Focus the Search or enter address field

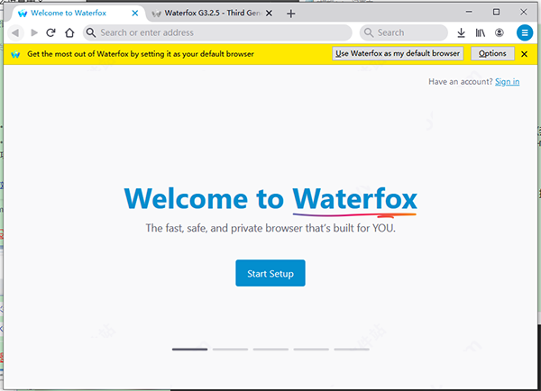217,32
